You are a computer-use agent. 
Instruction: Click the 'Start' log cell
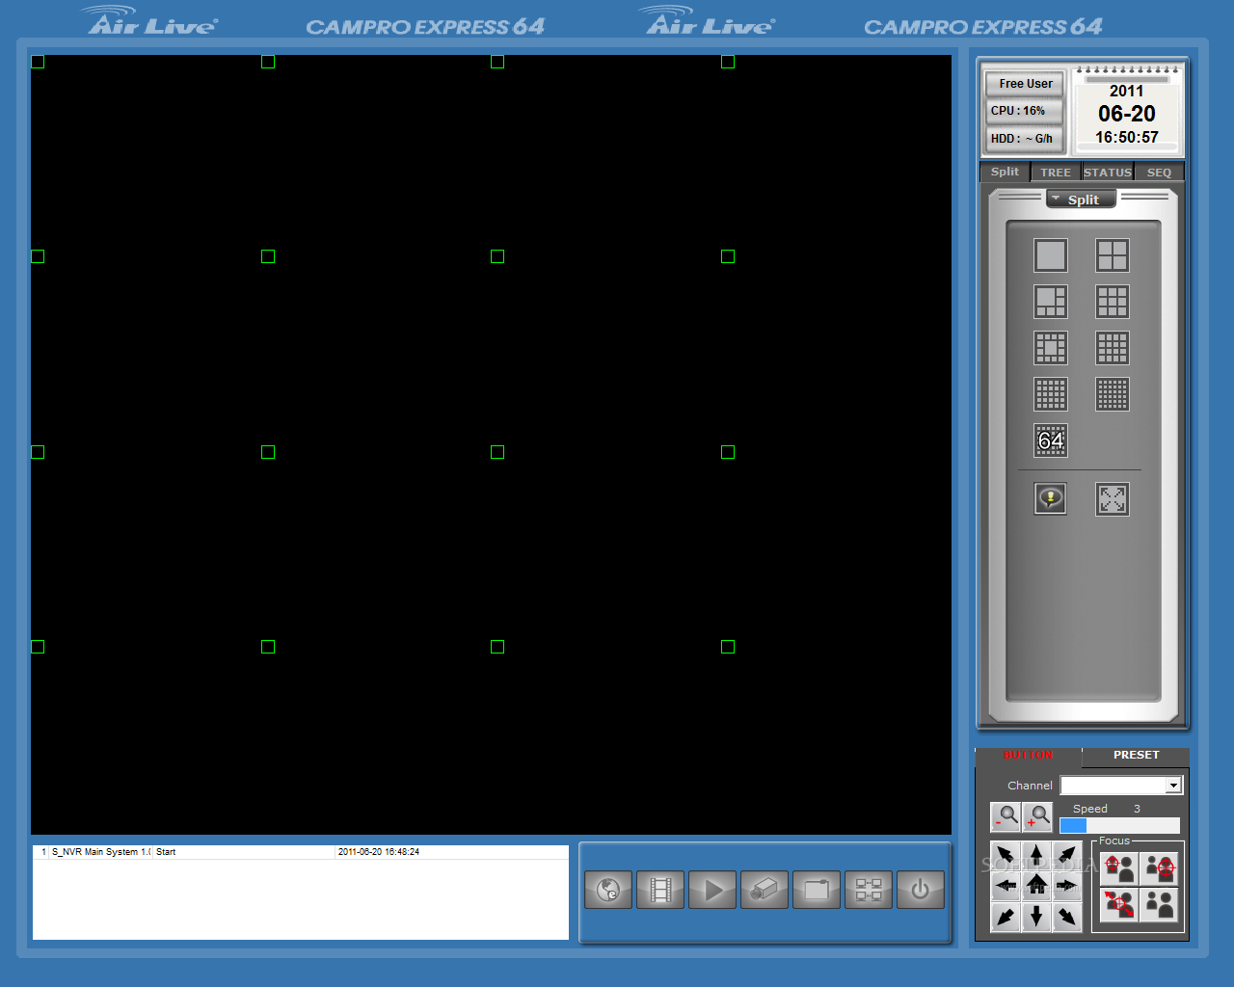pyautogui.click(x=166, y=852)
